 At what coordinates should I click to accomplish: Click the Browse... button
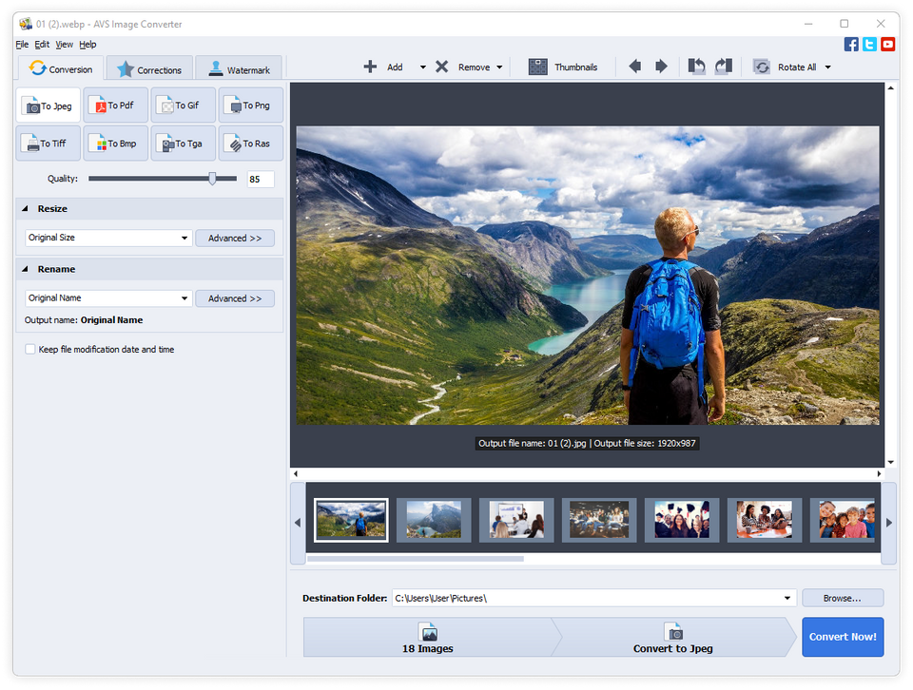pos(842,598)
